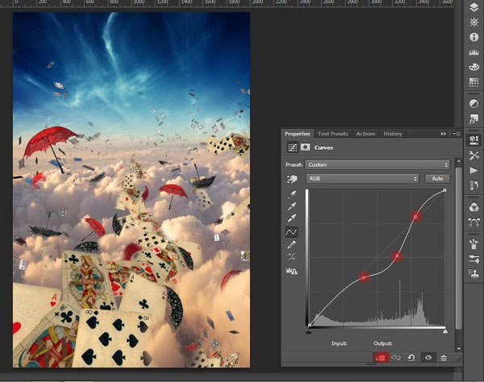
Task: Open the Layers panel icon
Action: [x=474, y=7]
